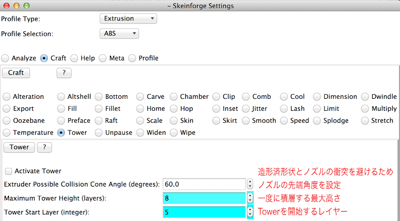Select the Home radio option
This screenshot has width=400, height=221.
140,109
